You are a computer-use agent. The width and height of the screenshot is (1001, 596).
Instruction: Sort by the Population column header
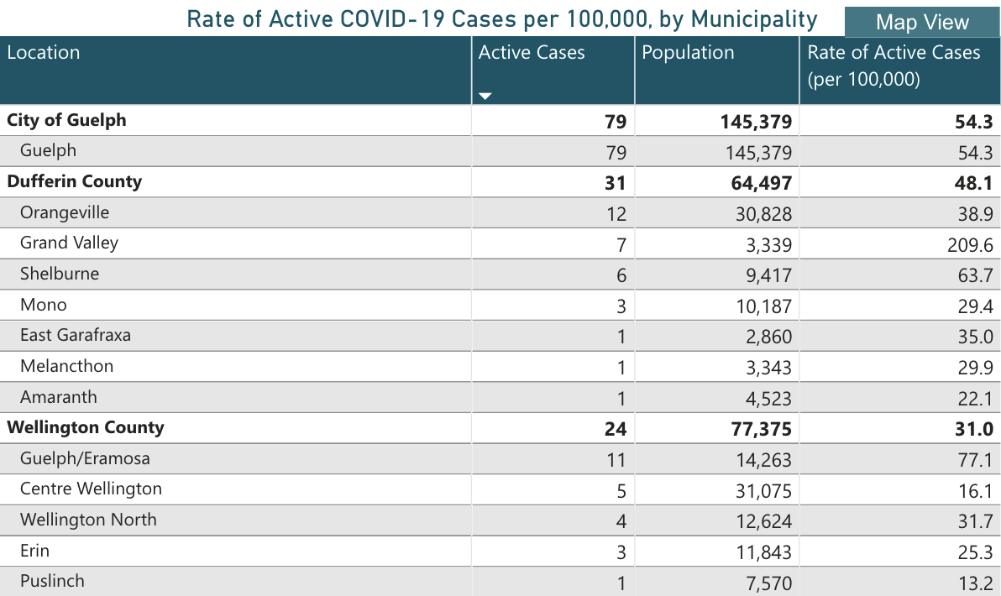(x=688, y=53)
